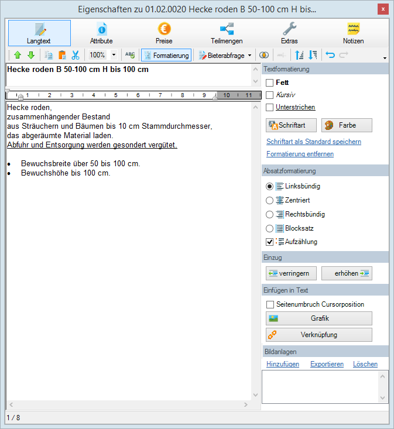Go to the Teilmengen tab

click(x=227, y=33)
